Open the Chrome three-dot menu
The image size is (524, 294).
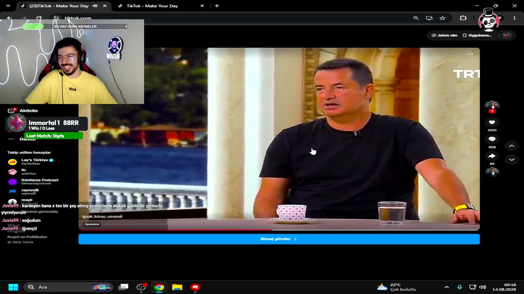(515, 18)
